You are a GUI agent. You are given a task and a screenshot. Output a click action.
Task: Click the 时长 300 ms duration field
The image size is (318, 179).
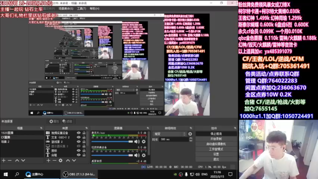click(x=174, y=140)
